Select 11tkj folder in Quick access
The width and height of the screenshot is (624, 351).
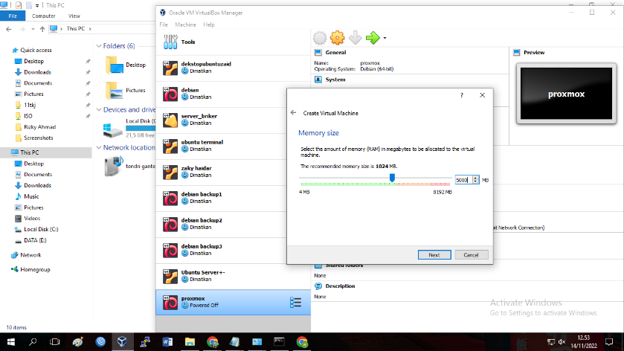click(30, 105)
